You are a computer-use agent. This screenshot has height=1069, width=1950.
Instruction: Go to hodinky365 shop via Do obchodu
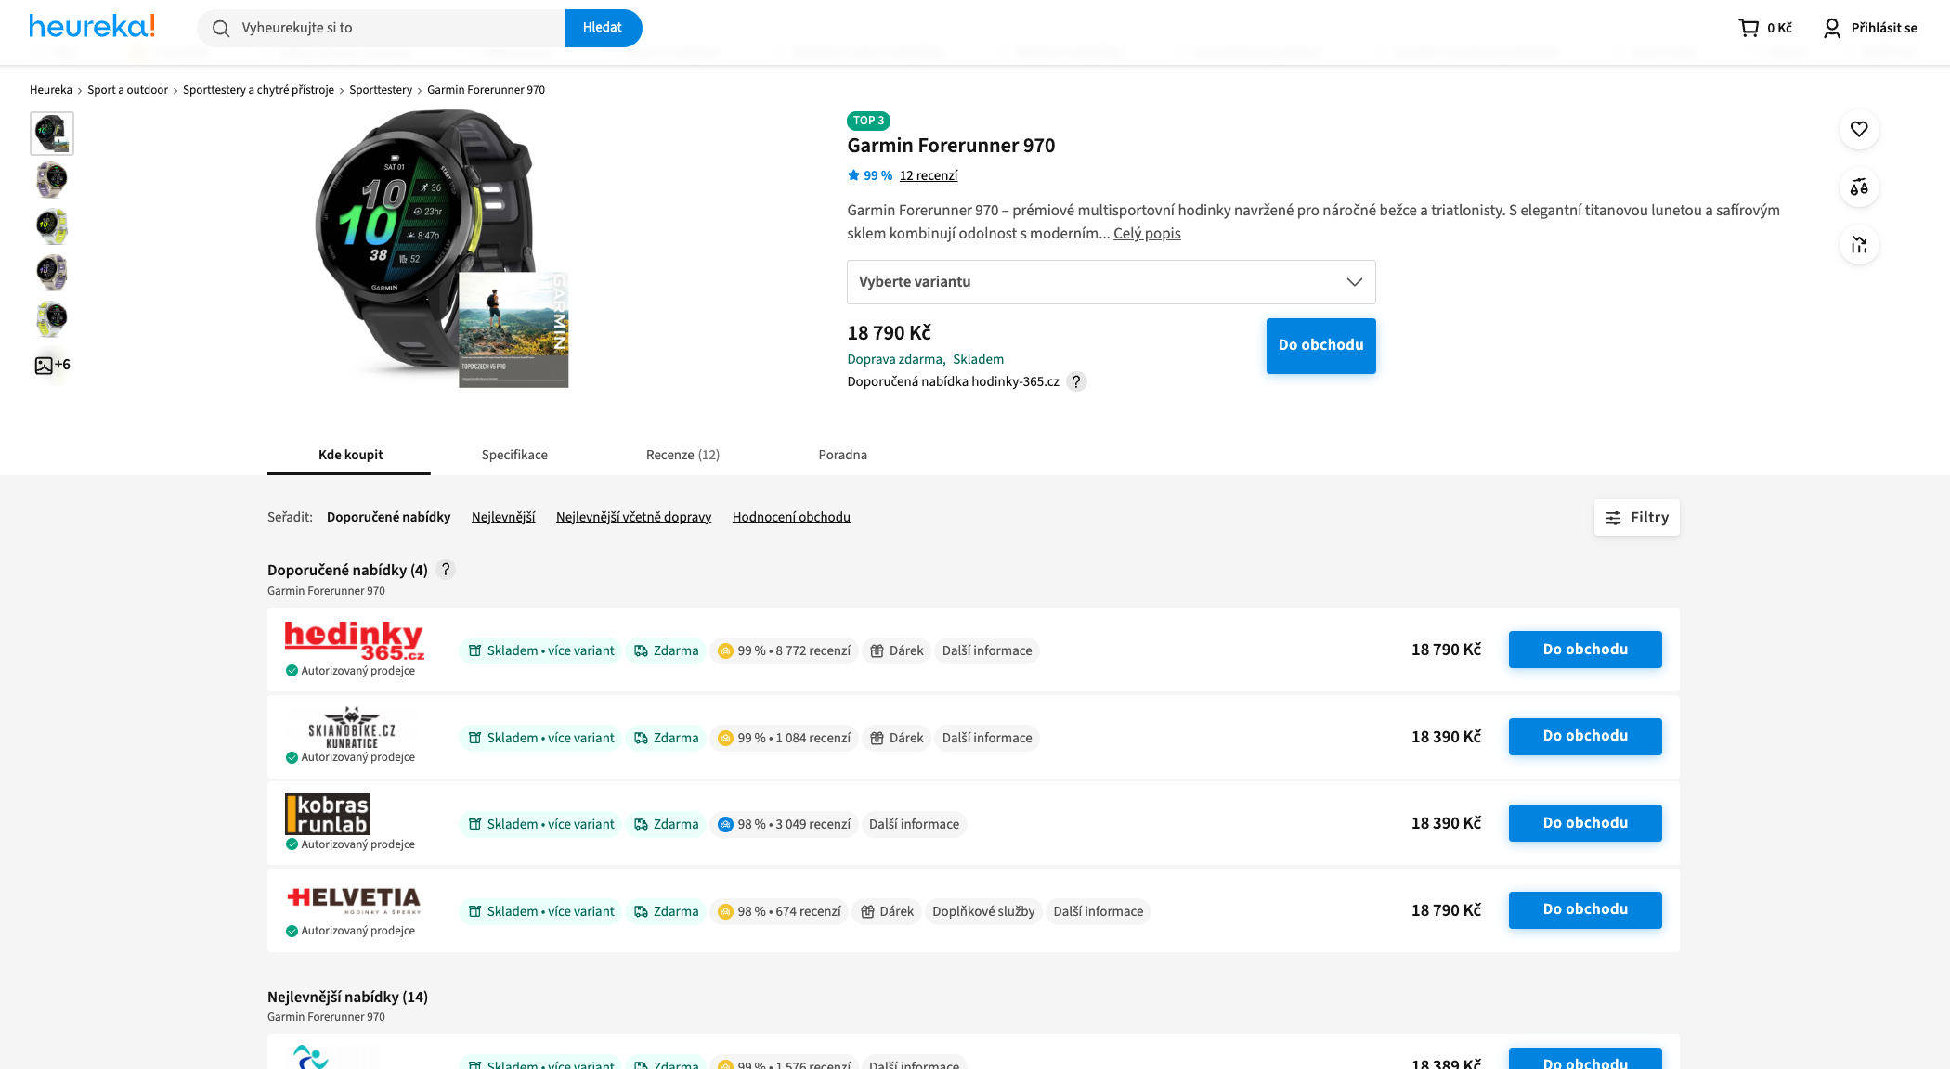click(x=1585, y=650)
